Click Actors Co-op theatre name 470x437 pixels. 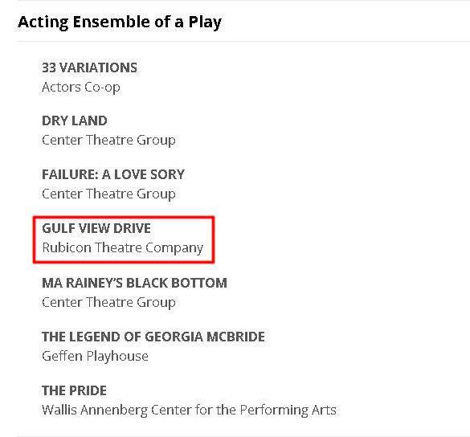coord(81,88)
